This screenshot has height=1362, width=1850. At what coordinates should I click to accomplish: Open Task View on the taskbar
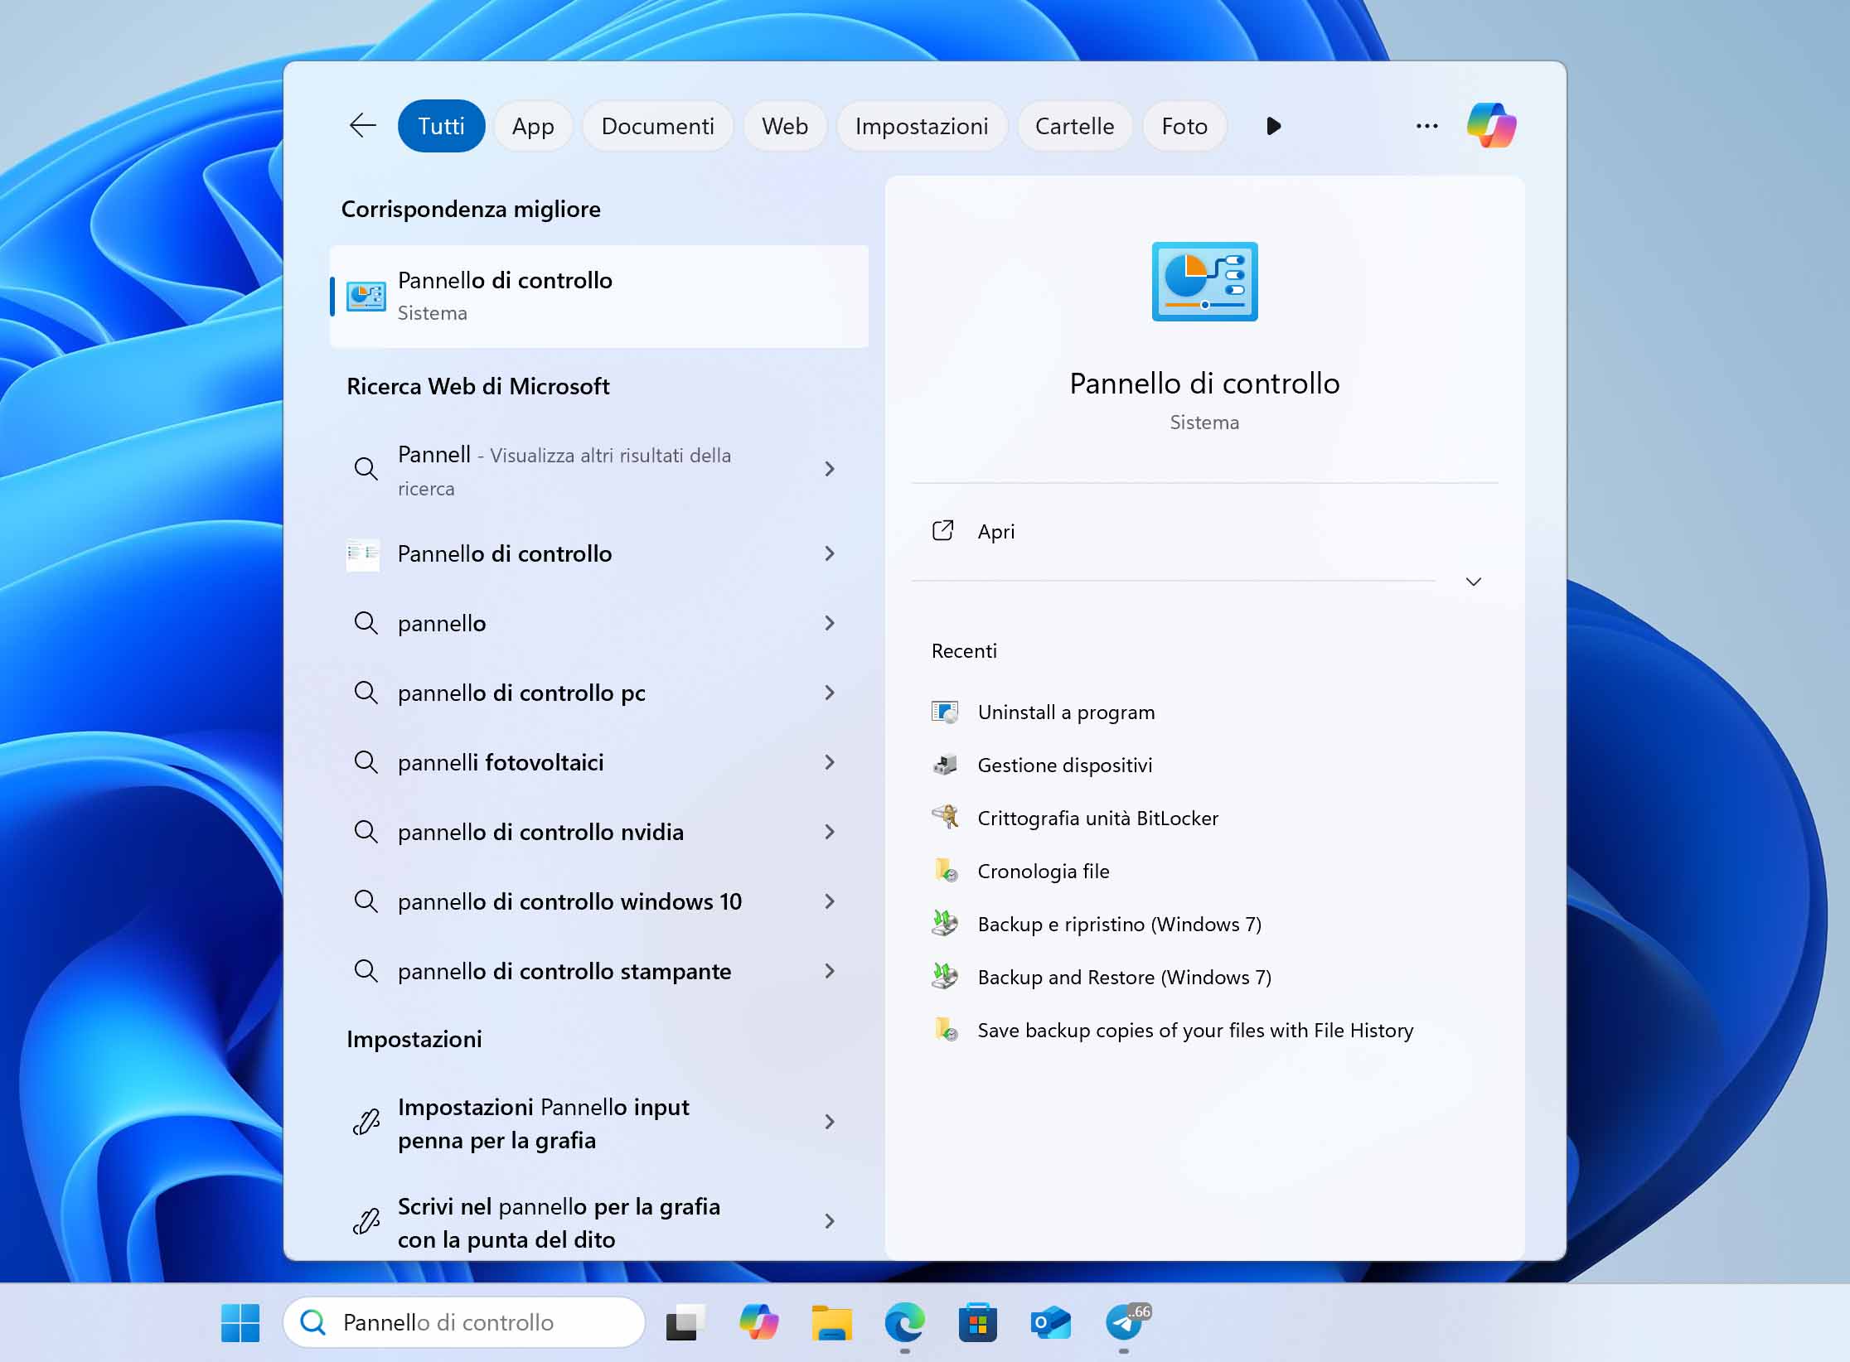[x=685, y=1322]
